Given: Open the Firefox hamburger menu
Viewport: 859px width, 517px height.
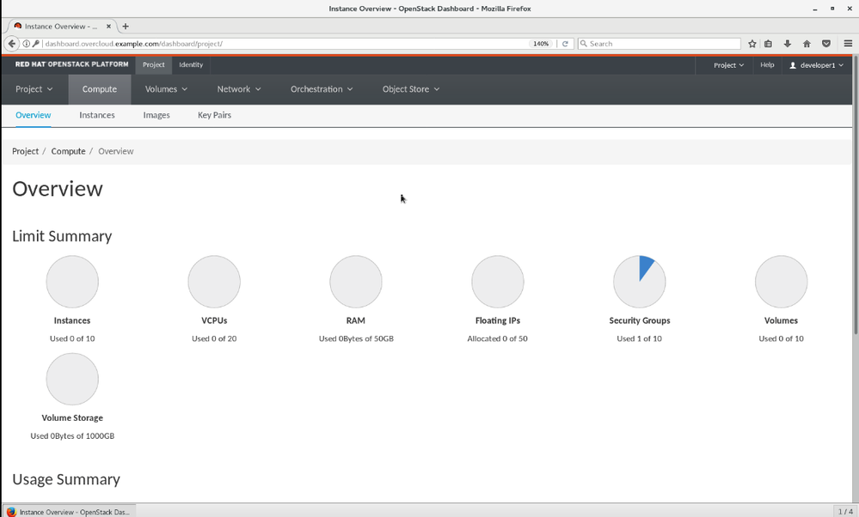Looking at the screenshot, I should pos(848,44).
